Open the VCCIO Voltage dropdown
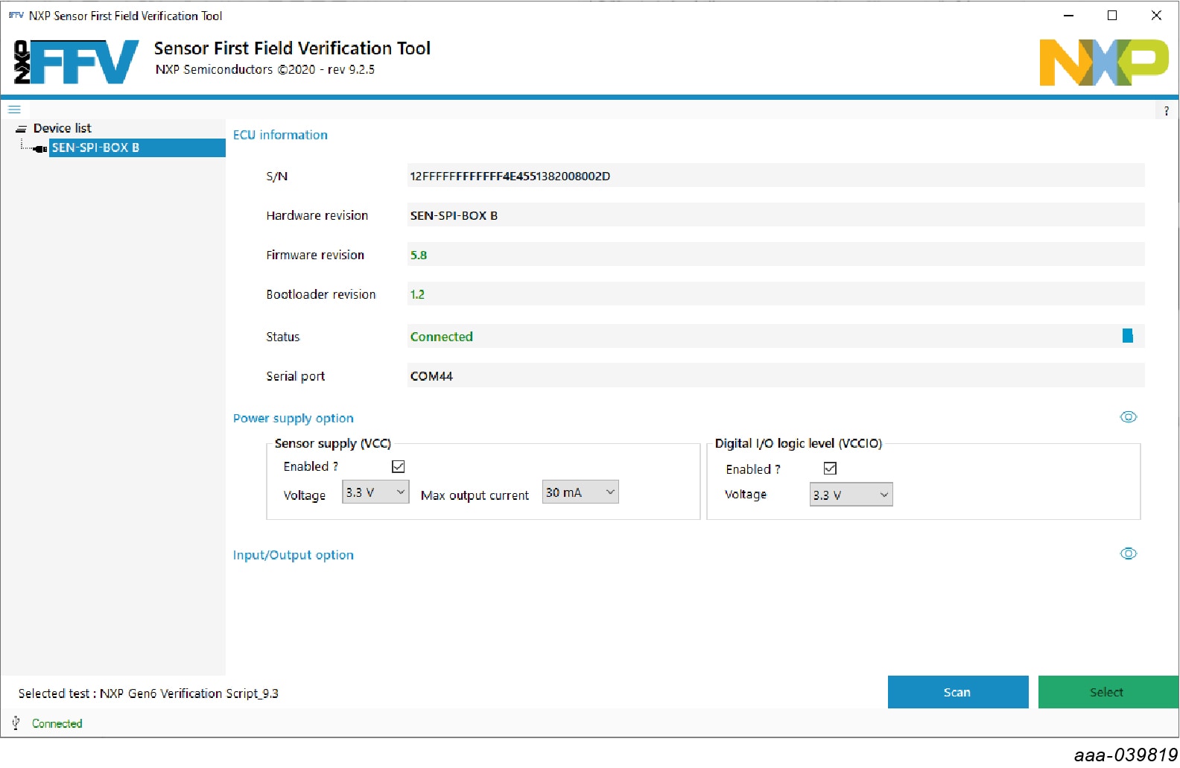This screenshot has height=768, width=1180. 851,495
